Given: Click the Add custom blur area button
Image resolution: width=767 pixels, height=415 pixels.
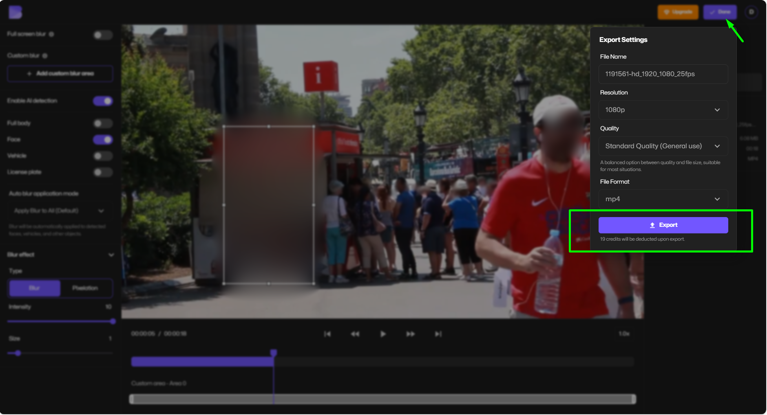Looking at the screenshot, I should (60, 74).
